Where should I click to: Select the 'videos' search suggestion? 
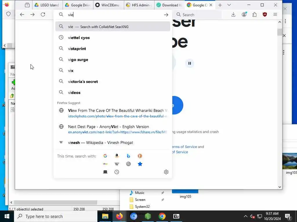(x=113, y=92)
